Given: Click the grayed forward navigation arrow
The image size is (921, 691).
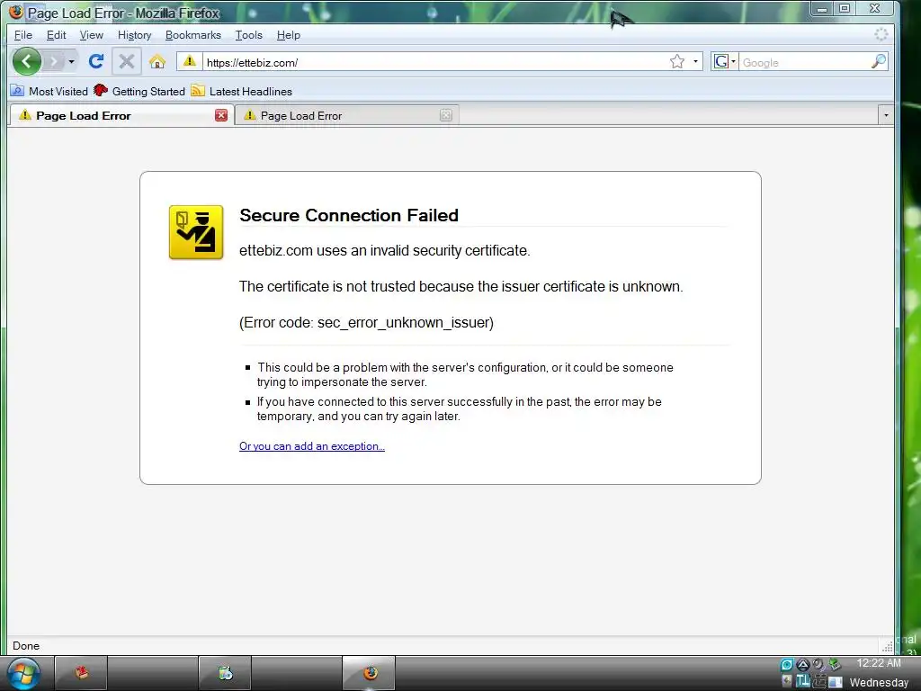Looking at the screenshot, I should click(53, 61).
